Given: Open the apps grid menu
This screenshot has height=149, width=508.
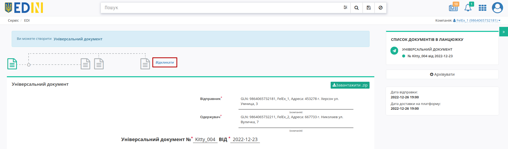Looking at the screenshot, I should click(x=483, y=8).
